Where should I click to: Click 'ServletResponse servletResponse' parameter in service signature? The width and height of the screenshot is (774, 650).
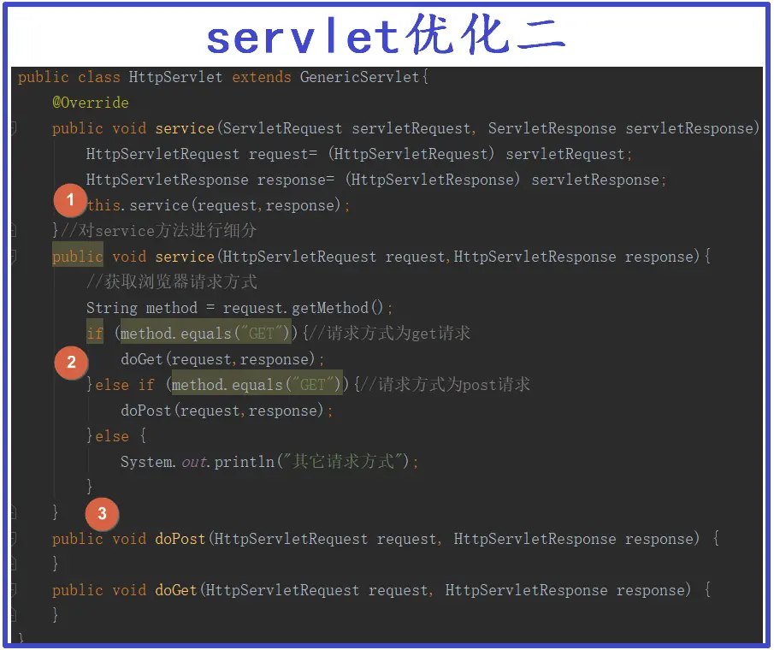(621, 128)
